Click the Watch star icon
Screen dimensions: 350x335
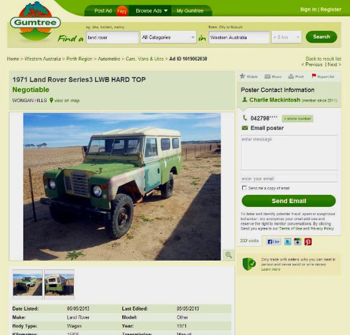pos(242,76)
